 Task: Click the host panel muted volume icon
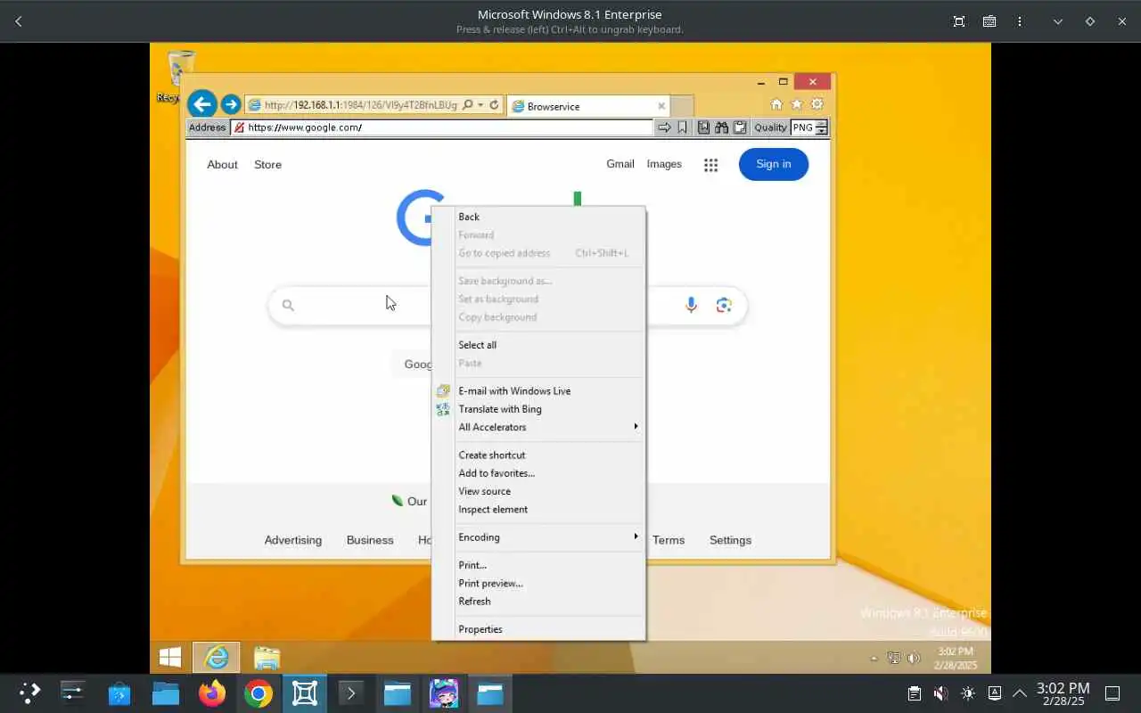pos(940,693)
